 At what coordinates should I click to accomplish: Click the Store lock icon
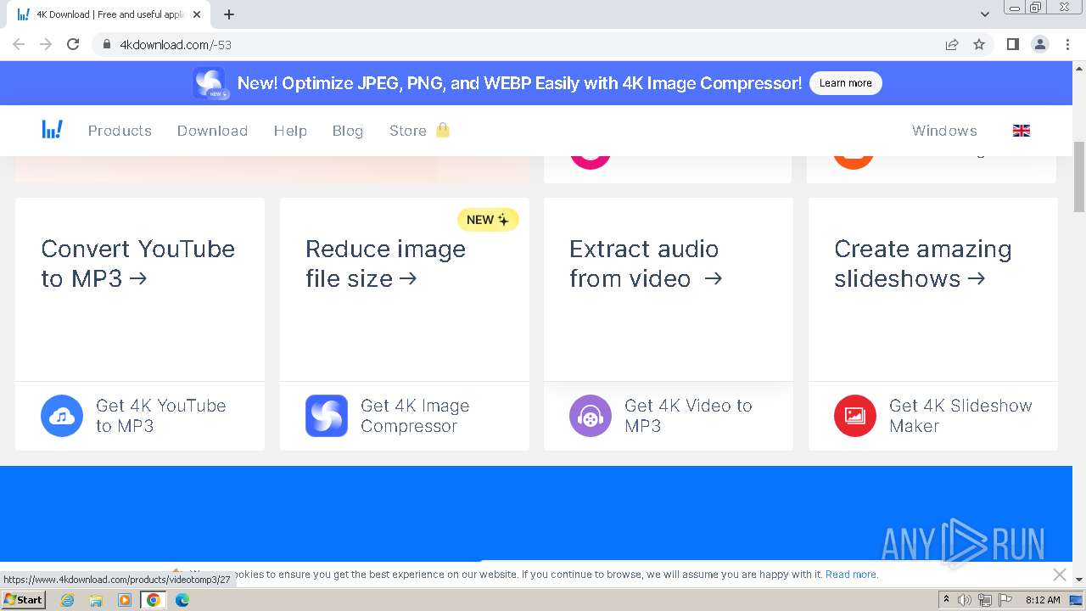pos(443,130)
